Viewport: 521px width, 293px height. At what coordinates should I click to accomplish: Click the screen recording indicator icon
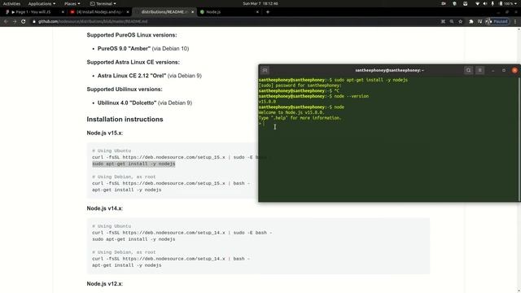tap(443, 3)
